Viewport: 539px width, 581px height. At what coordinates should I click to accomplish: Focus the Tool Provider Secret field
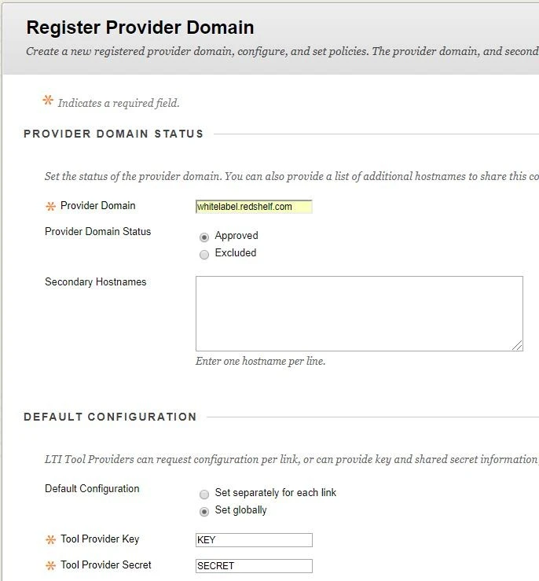tap(254, 566)
